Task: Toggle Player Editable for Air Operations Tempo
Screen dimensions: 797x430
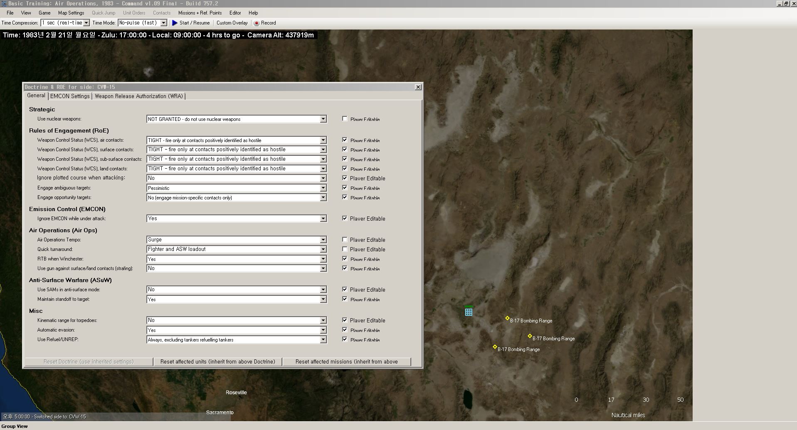Action: click(x=345, y=240)
